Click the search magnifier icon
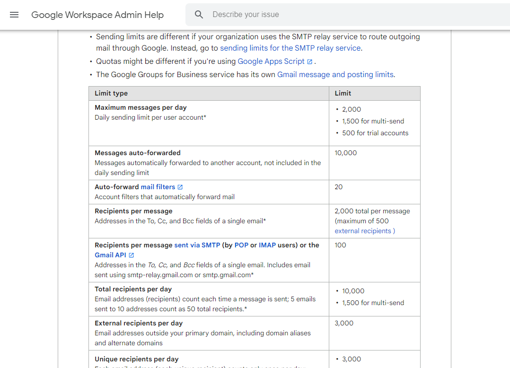Image resolution: width=510 pixels, height=368 pixels. pyautogui.click(x=199, y=15)
